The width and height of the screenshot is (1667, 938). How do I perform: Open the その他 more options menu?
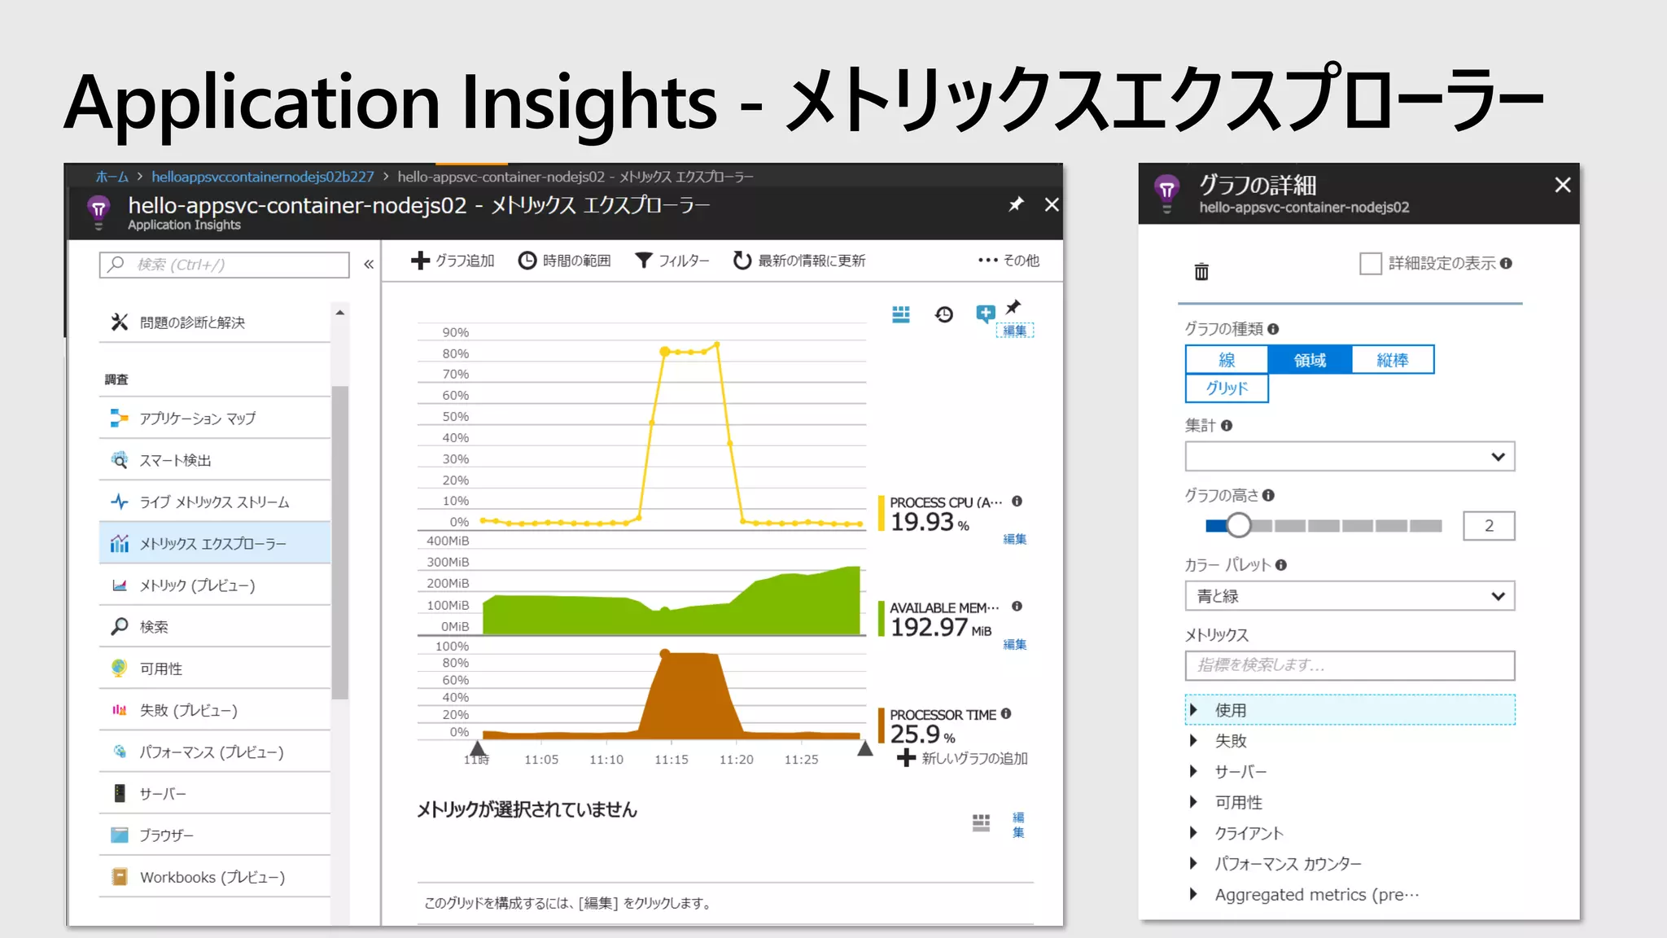1009,261
